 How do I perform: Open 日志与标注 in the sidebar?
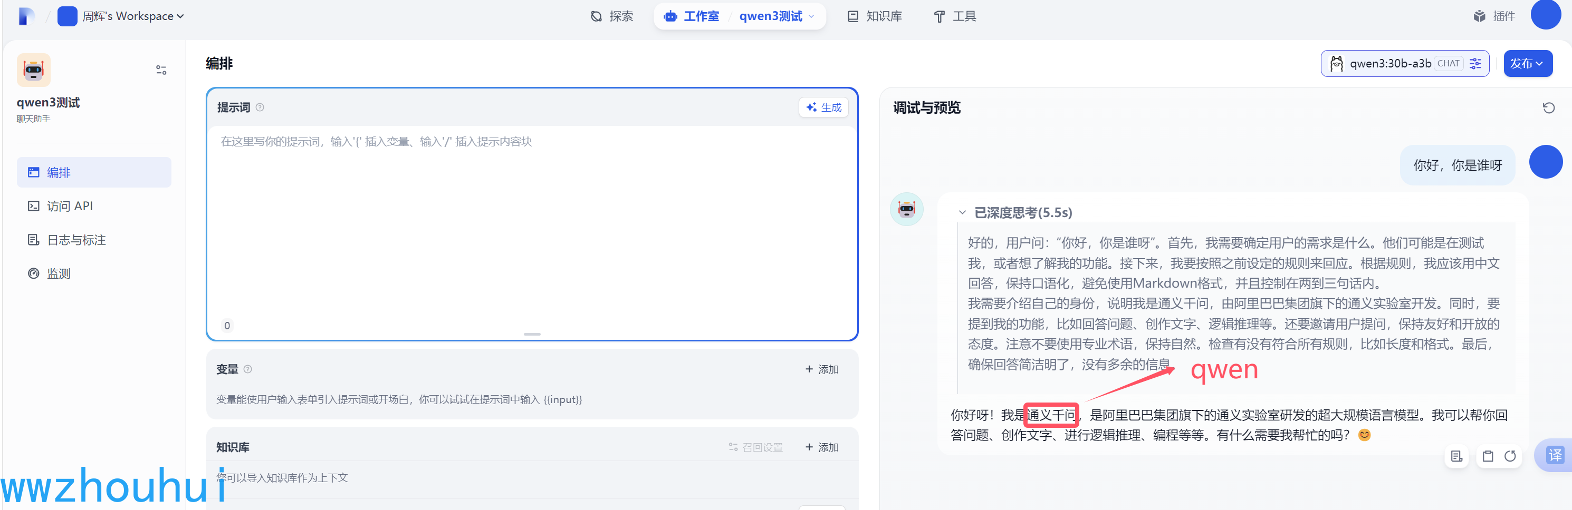94,240
